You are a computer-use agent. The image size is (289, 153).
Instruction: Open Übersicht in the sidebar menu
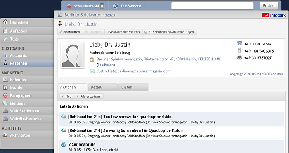pyautogui.click(x=27, y=22)
